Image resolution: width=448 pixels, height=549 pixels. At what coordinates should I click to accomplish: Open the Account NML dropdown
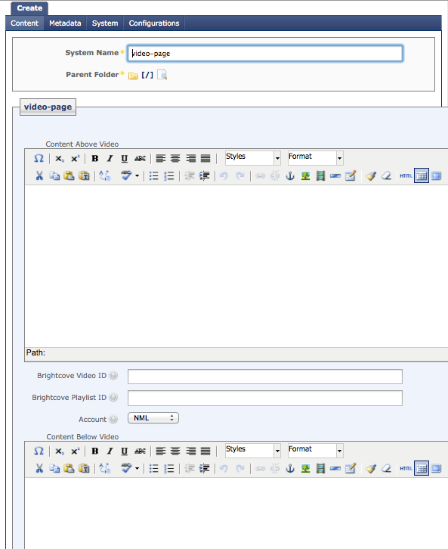coord(153,418)
